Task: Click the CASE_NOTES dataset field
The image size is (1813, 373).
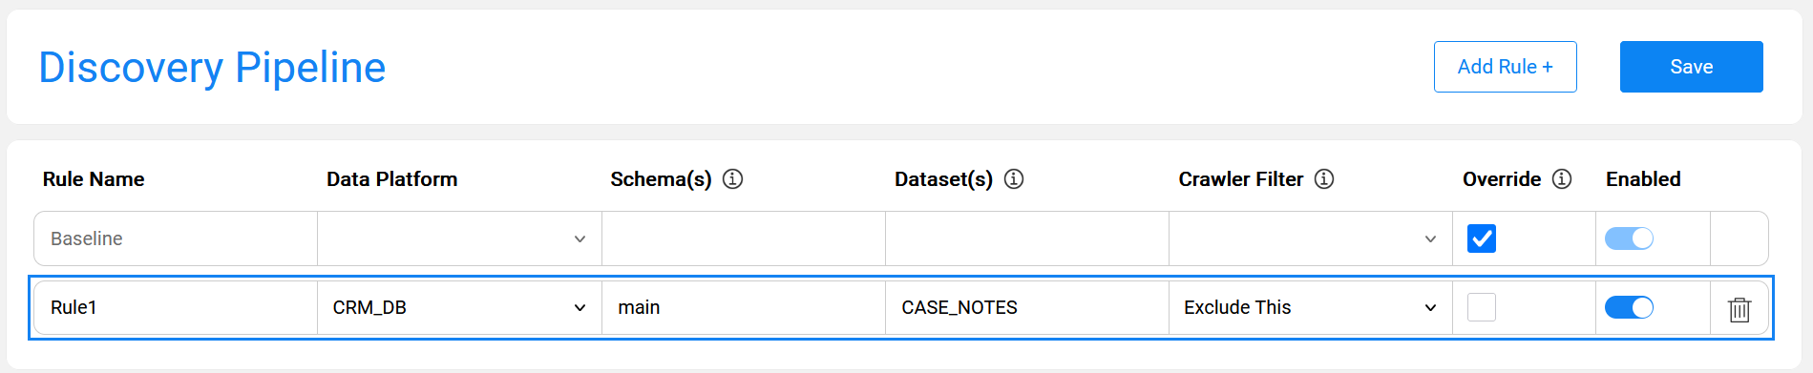Action: click(x=1027, y=307)
